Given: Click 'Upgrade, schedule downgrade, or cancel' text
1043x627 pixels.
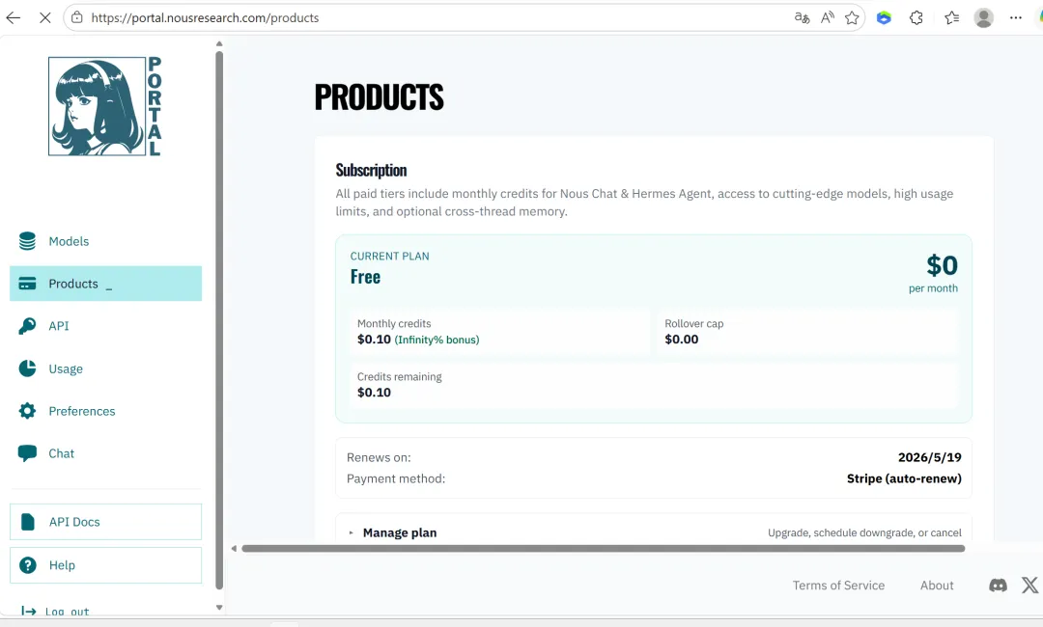Looking at the screenshot, I should (864, 532).
